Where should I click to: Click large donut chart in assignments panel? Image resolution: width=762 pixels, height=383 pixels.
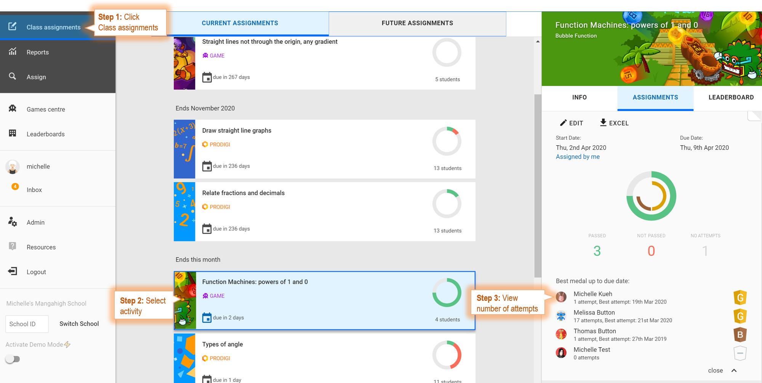pyautogui.click(x=651, y=196)
